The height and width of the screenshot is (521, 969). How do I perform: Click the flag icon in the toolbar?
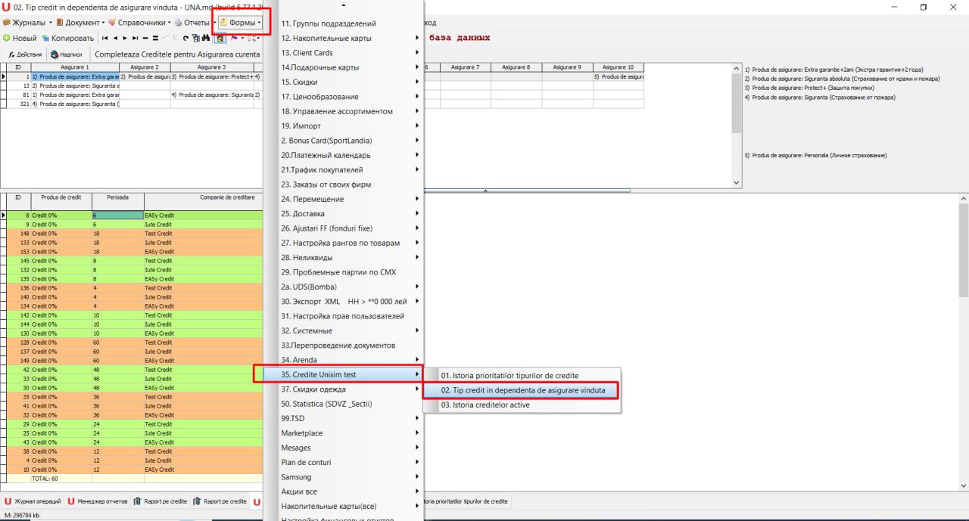point(234,38)
